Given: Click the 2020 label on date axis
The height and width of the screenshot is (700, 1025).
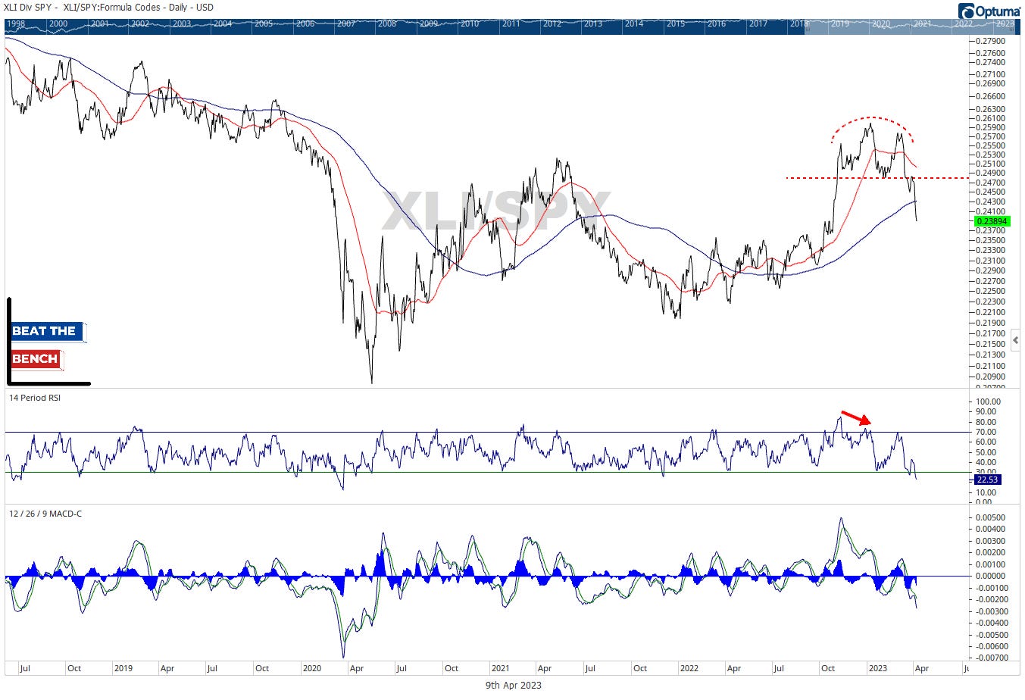Looking at the screenshot, I should [312, 669].
